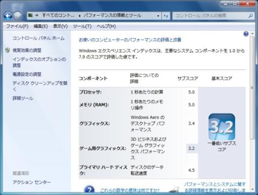Click the printer icon near the bottom

pos(175,189)
